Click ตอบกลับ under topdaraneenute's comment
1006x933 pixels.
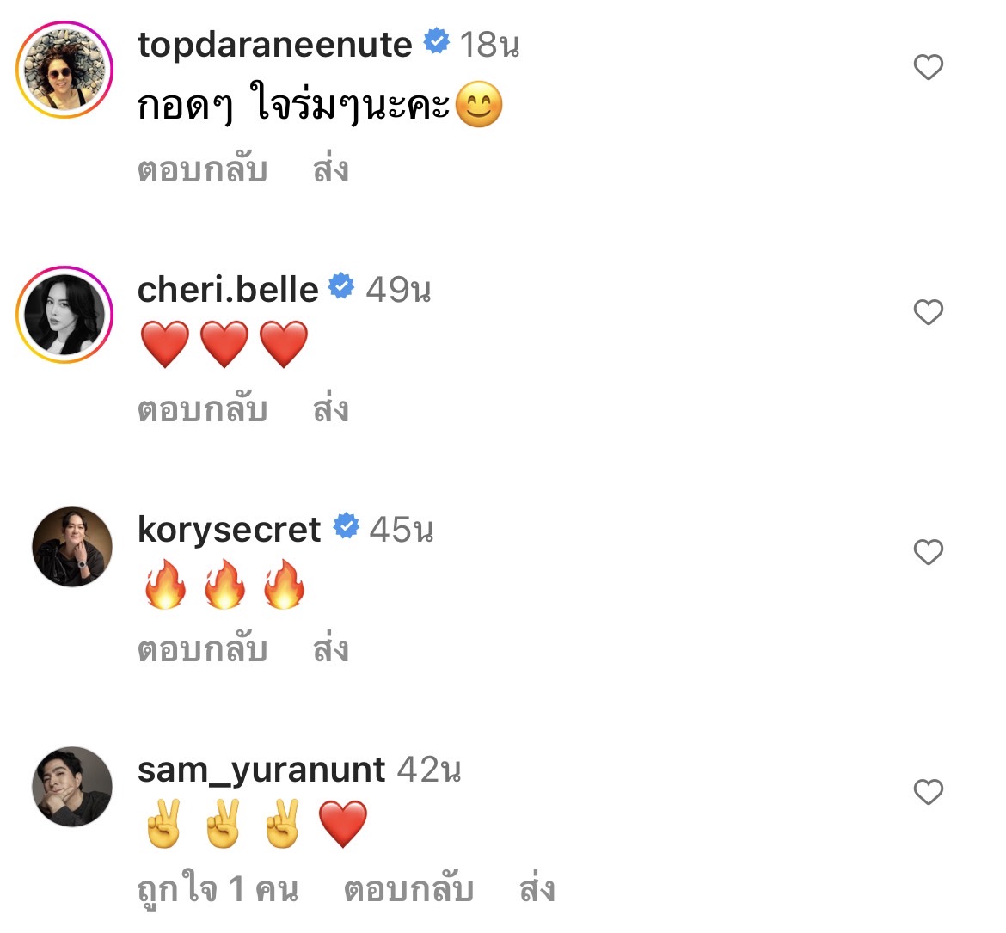pyautogui.click(x=205, y=169)
